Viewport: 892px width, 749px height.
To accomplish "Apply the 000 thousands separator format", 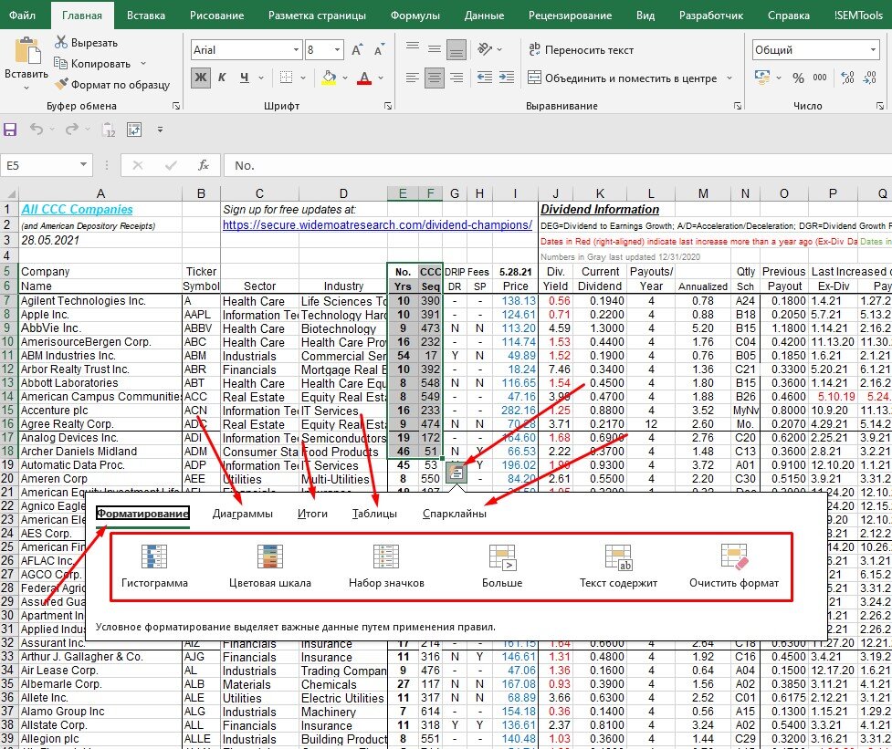I will 820,78.
